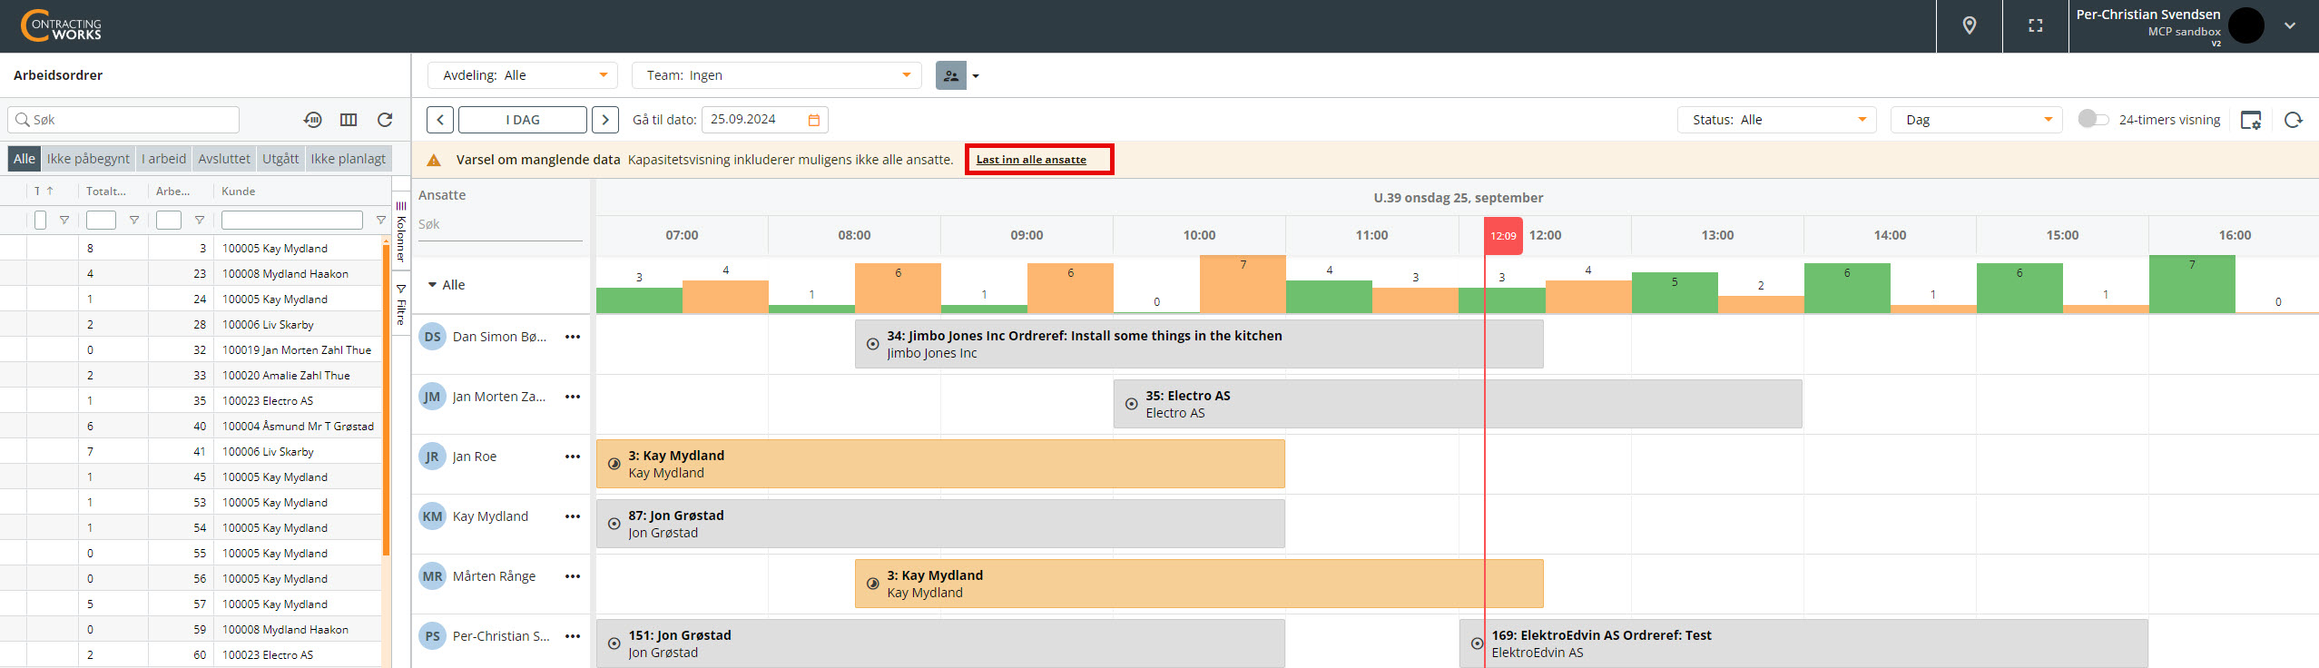Enable the 24-timers visning toggle

tap(2093, 119)
